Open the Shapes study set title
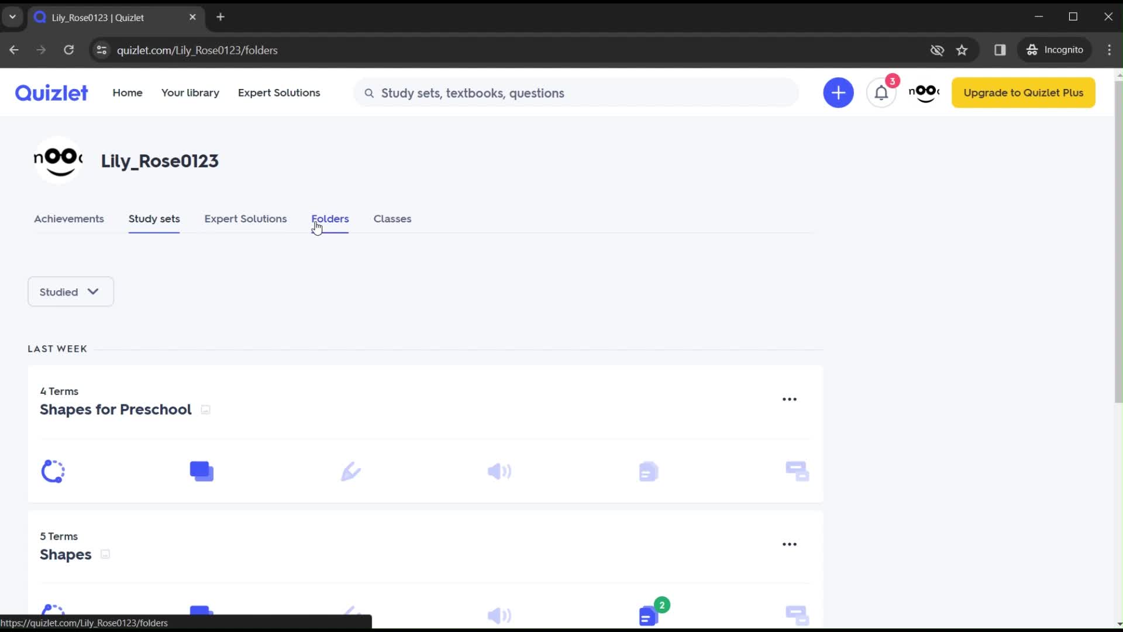This screenshot has height=632, width=1123. (66, 555)
